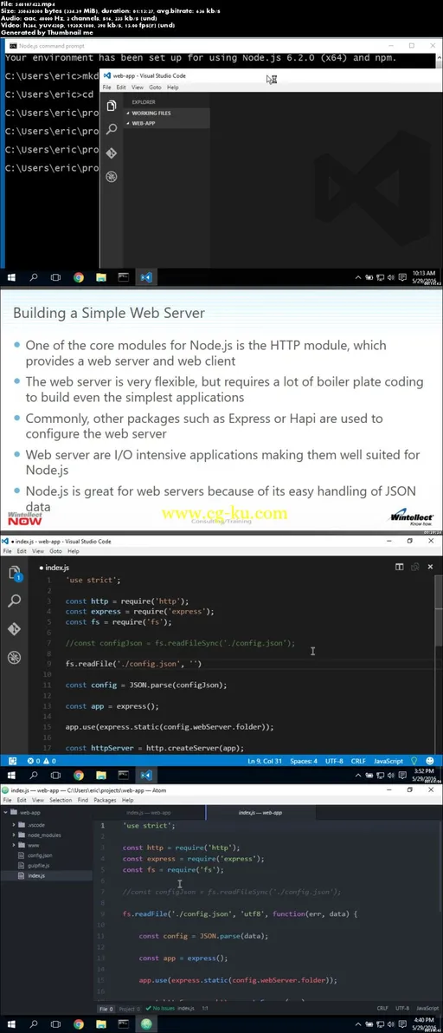Click CRLF line ending in VS Code status bar
Viewport: 443px width, 1033px height.
tap(358, 761)
